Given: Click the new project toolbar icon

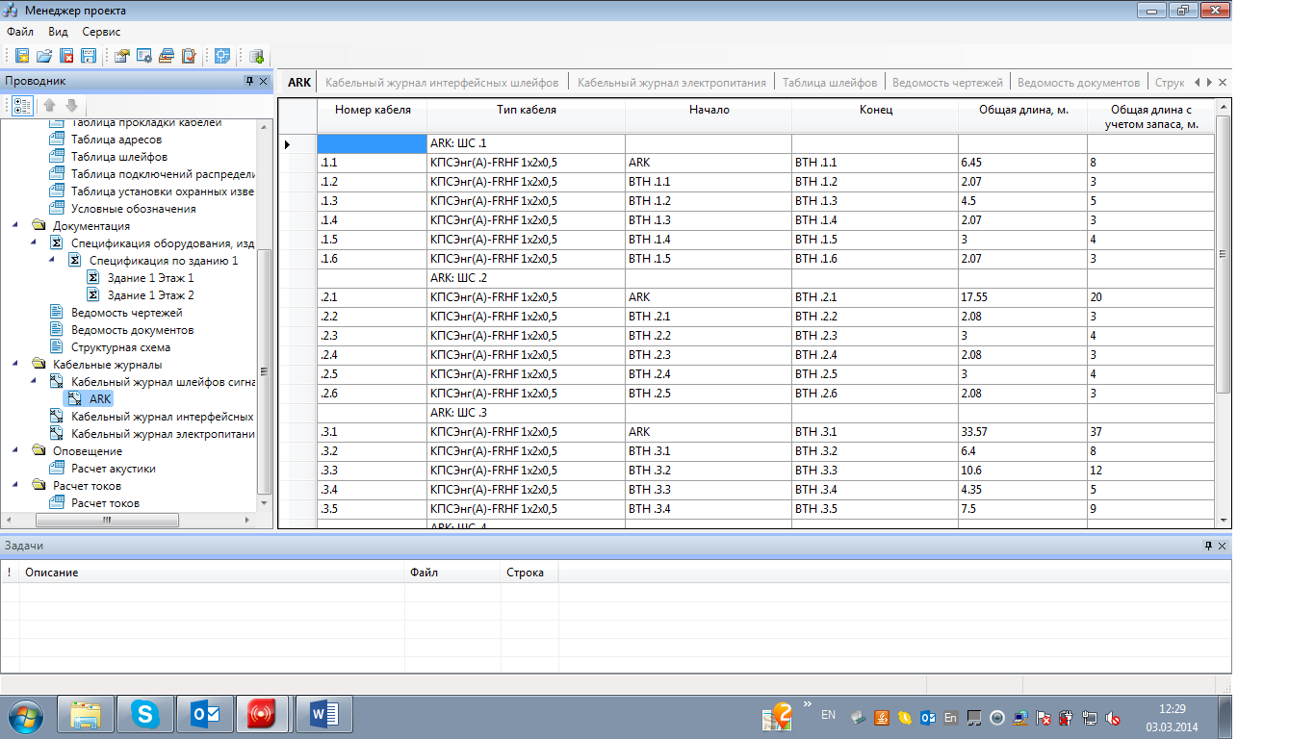Looking at the screenshot, I should [x=22, y=56].
